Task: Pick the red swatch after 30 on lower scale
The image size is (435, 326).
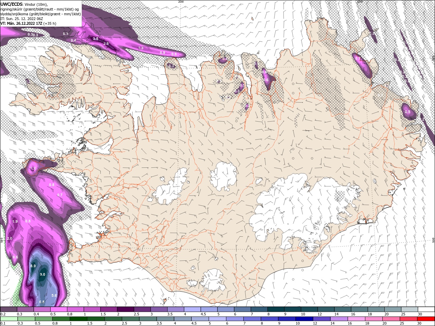Action: 425,319
